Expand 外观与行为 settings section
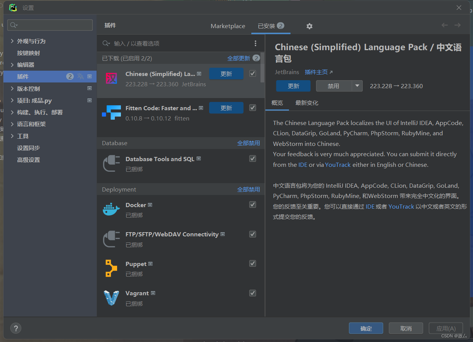 click(x=12, y=41)
